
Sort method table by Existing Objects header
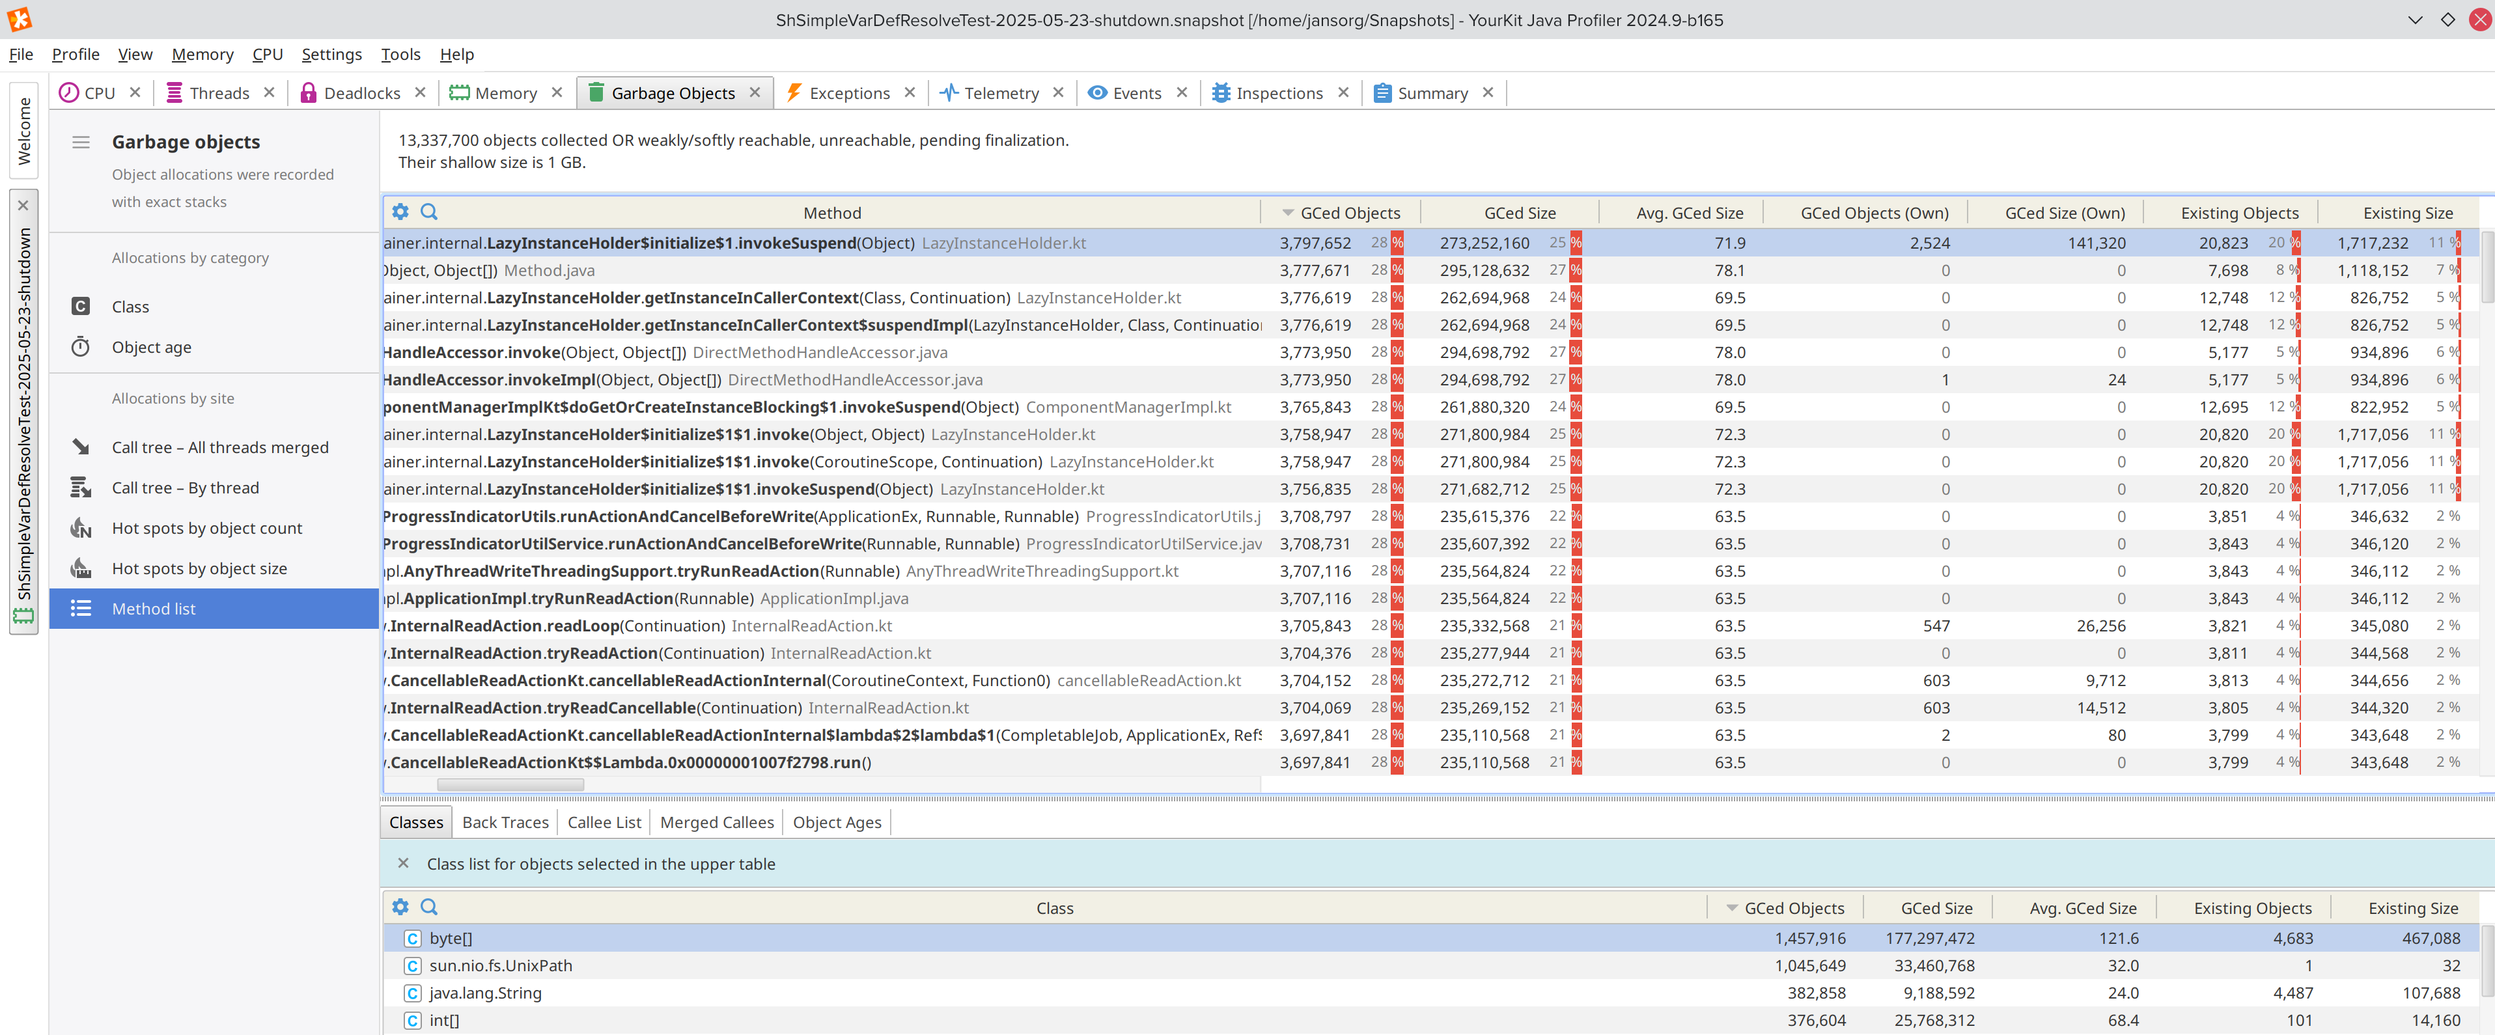tap(2231, 213)
